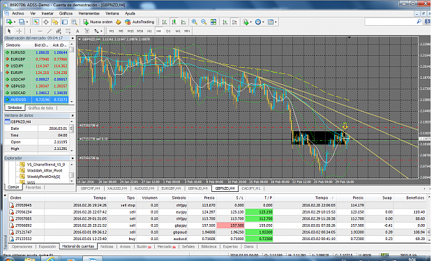Image resolution: width=436 pixels, height=261 pixels.
Task: Open the Navigator star-folder toolbar icon
Action: pyautogui.click(x=55, y=22)
